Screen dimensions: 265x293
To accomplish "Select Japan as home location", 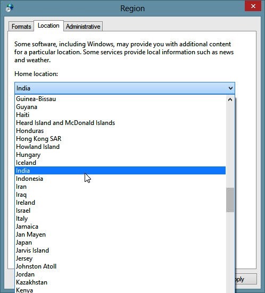I will 120,242.
